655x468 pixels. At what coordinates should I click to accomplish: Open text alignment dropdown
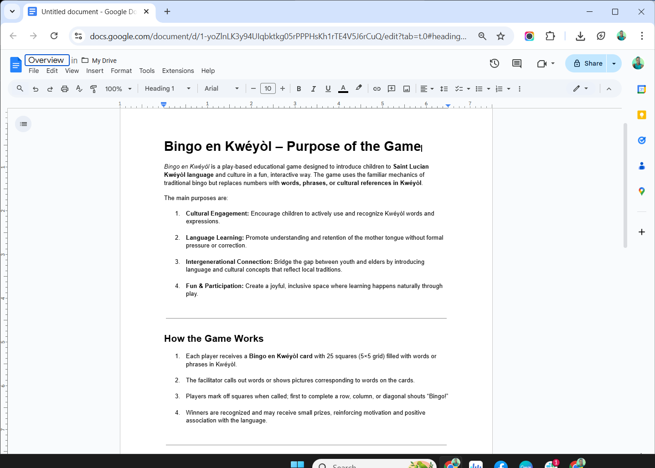427,89
